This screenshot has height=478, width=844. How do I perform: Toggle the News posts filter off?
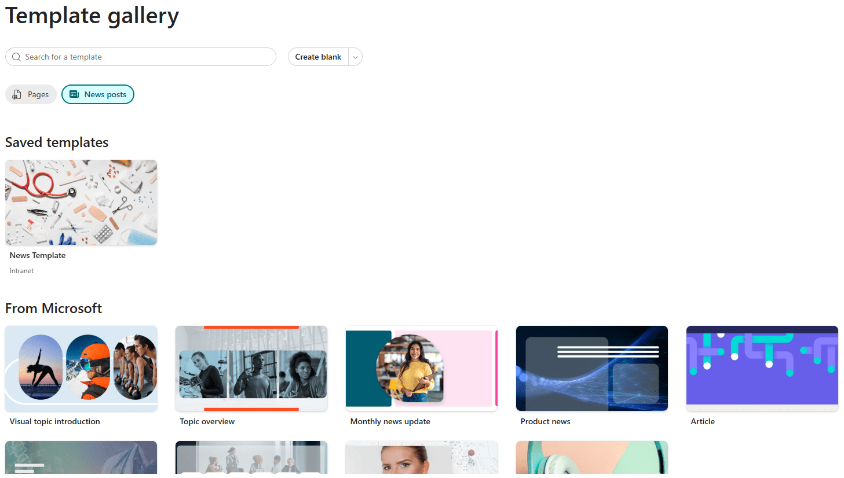click(x=97, y=94)
